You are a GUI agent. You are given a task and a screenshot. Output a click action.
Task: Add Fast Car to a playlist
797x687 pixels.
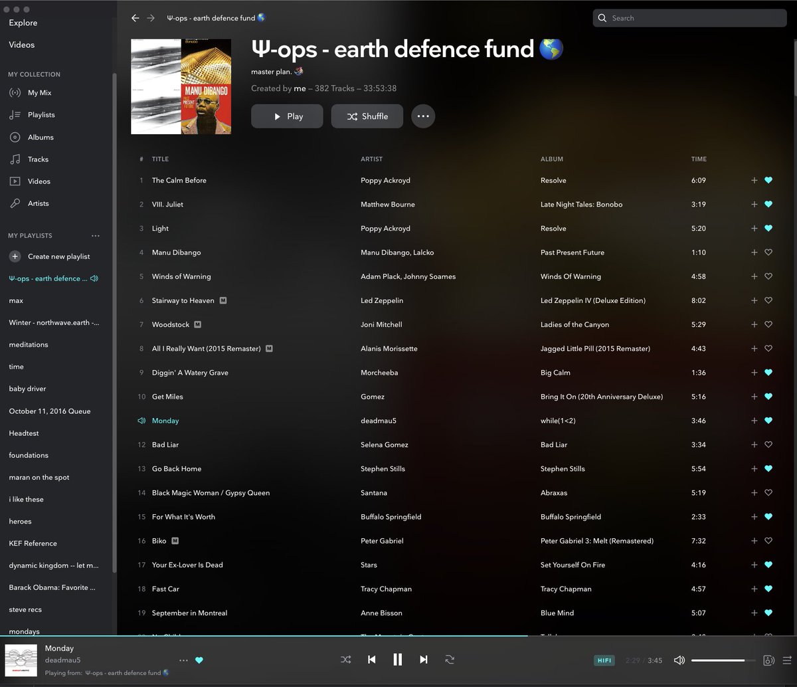pyautogui.click(x=754, y=589)
